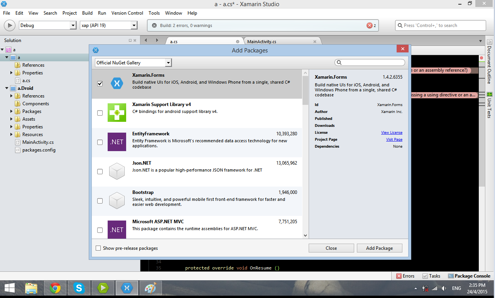Open Skype from the taskbar
Image resolution: width=495 pixels, height=298 pixels.
79,288
